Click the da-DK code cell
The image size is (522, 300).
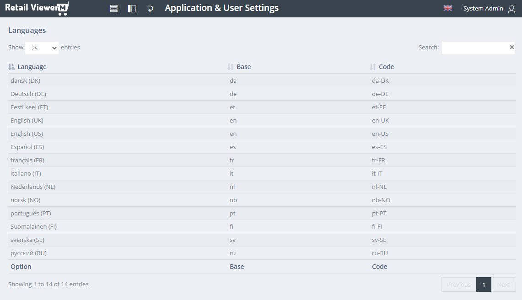[x=380, y=80]
